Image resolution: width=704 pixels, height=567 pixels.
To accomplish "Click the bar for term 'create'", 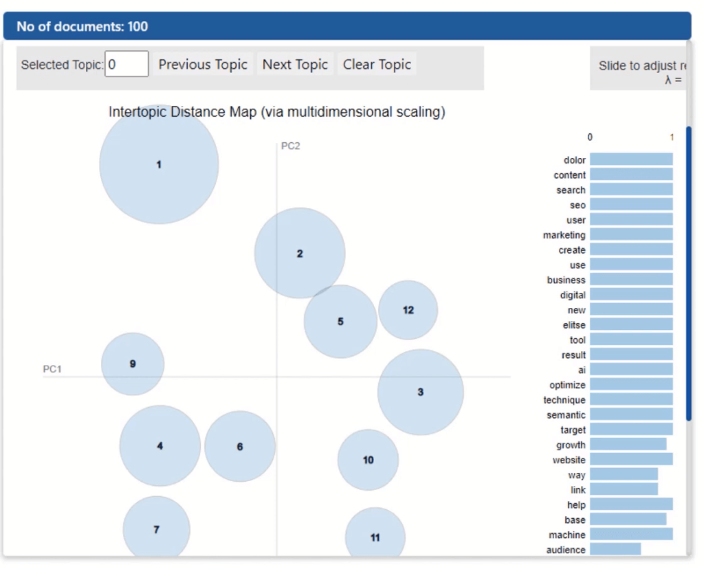I will [631, 249].
